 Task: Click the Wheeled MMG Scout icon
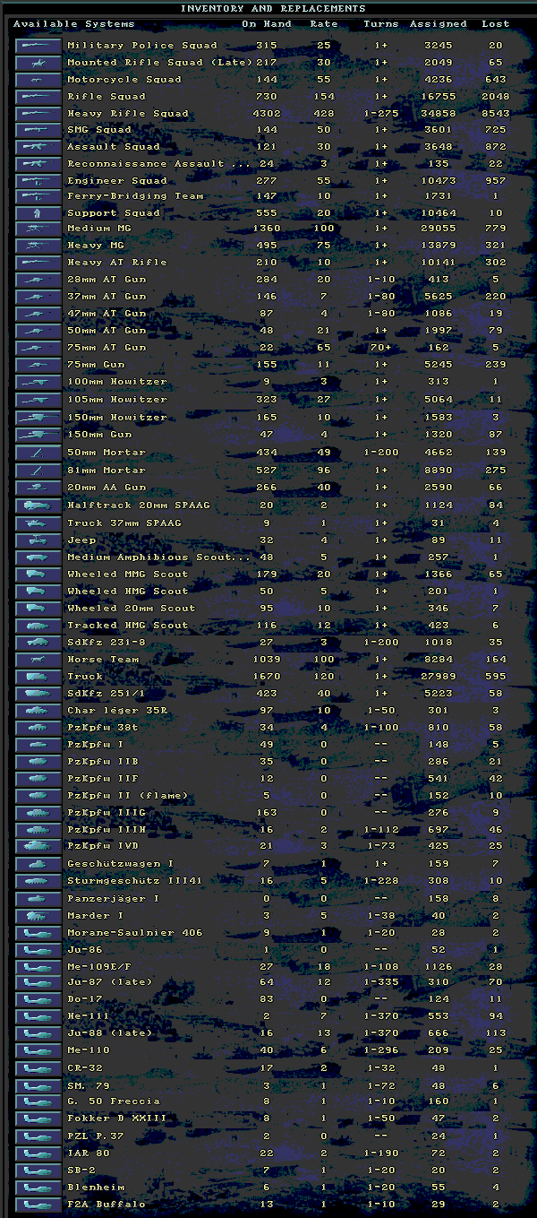[x=38, y=574]
